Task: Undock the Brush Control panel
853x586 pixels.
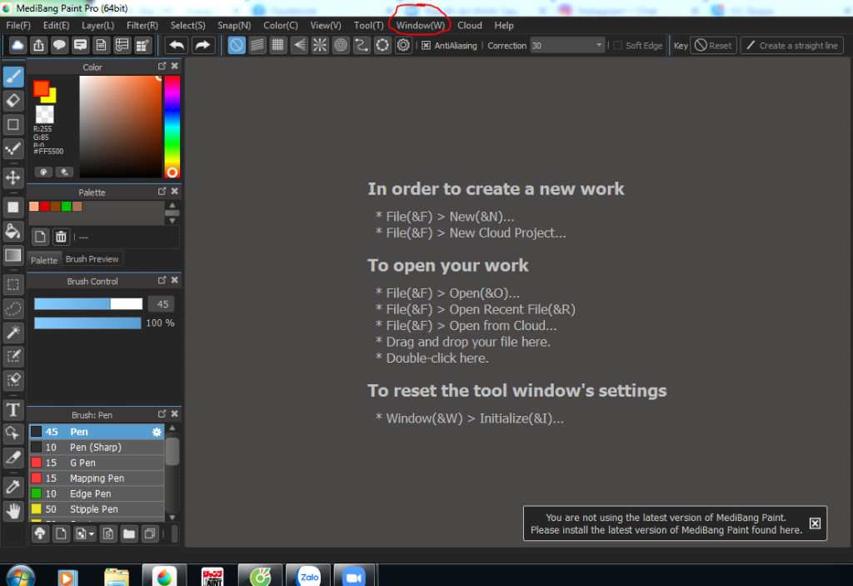Action: pos(162,280)
